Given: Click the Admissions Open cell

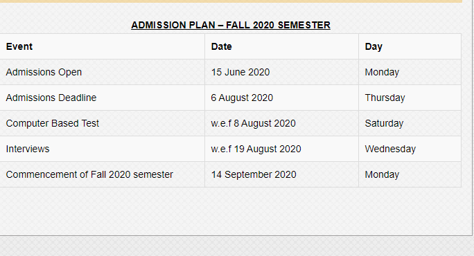Looking at the screenshot, I should (102, 72).
